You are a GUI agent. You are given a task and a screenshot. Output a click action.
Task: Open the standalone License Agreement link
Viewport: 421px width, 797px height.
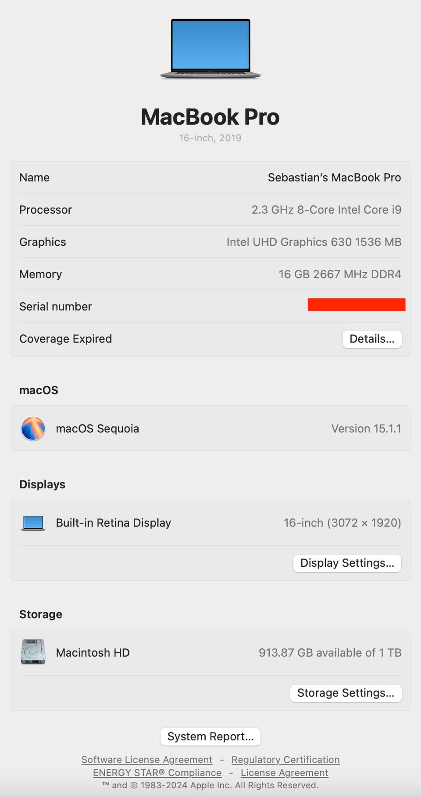[x=284, y=773]
